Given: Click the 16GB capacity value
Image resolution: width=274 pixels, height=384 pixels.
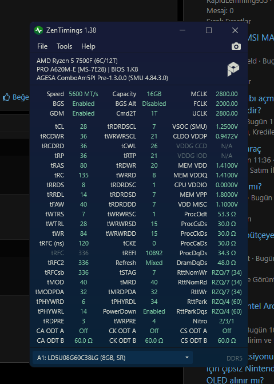Looking at the screenshot, I should [154, 94].
